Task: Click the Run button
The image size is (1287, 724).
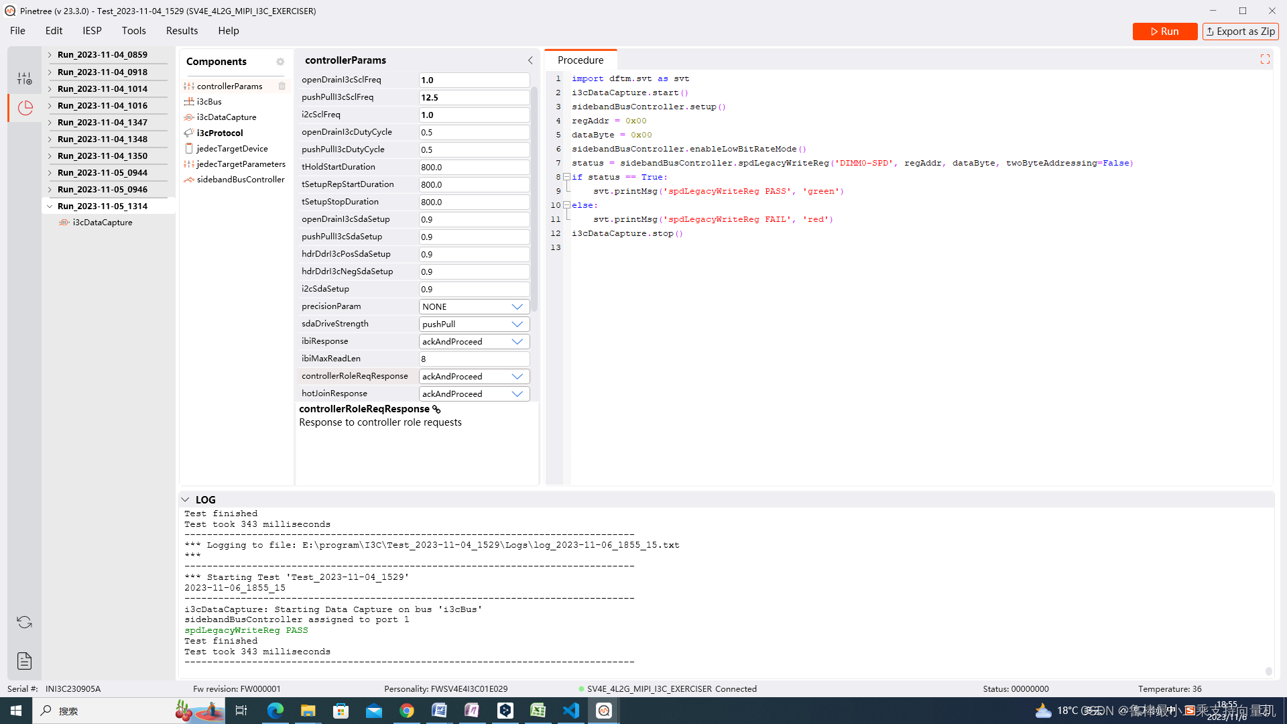Action: click(1165, 32)
